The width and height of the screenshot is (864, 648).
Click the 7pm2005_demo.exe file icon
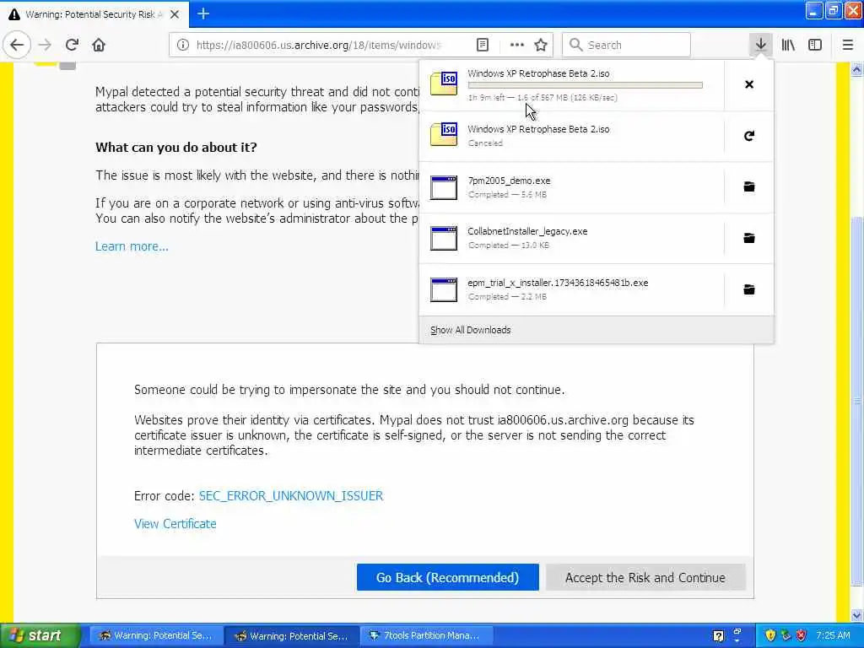tap(444, 187)
